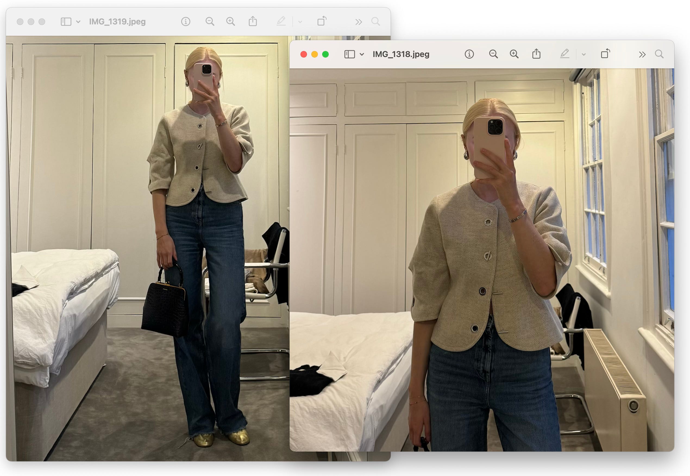The height and width of the screenshot is (476, 690).
Task: Close the IMG_1318.jpeg window
Action: coord(304,54)
